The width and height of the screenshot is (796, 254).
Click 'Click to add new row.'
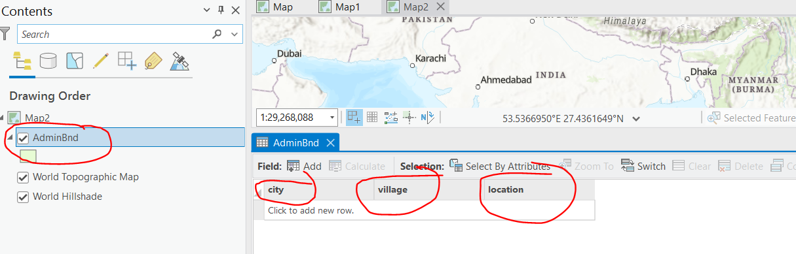311,210
